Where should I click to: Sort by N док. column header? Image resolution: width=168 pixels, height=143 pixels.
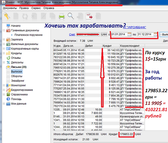tap(58, 46)
